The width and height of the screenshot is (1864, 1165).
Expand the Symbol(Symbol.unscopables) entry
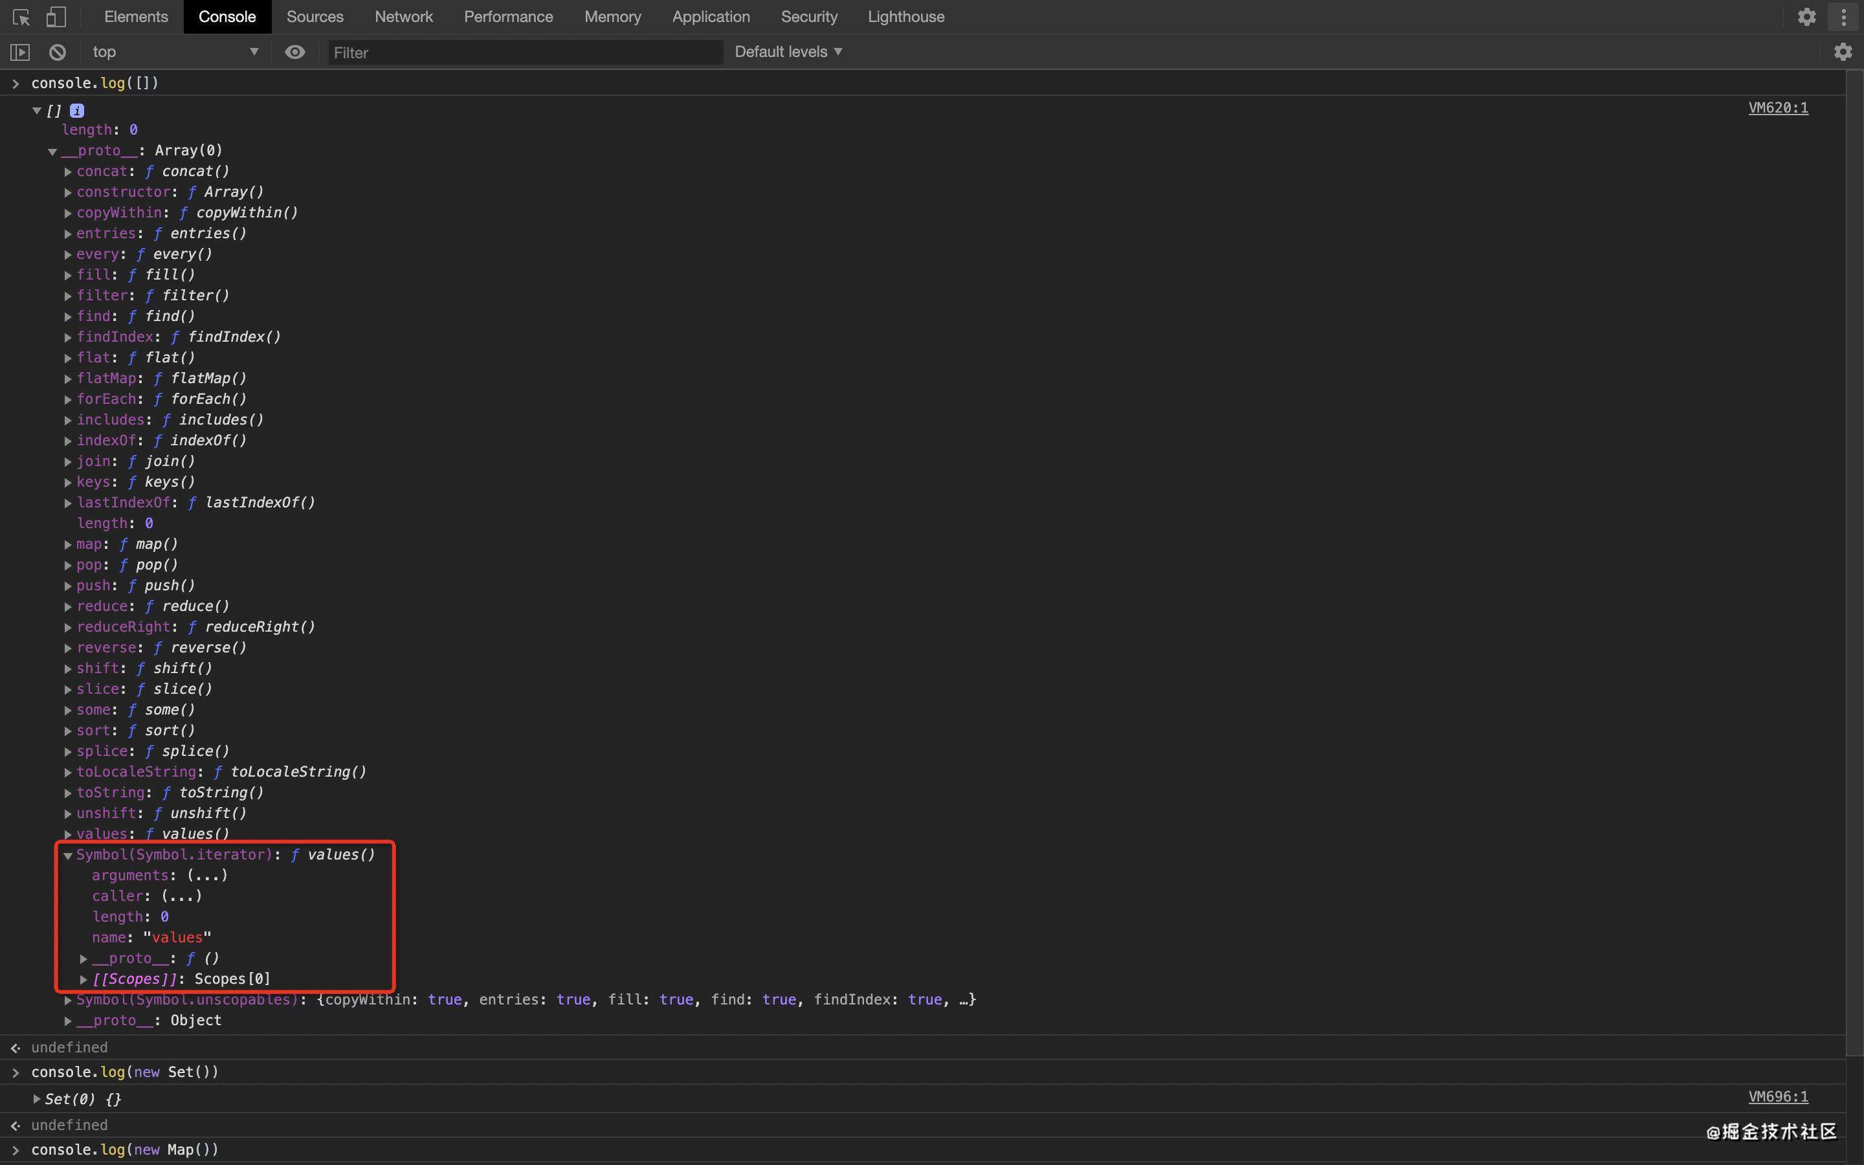coord(68,1000)
